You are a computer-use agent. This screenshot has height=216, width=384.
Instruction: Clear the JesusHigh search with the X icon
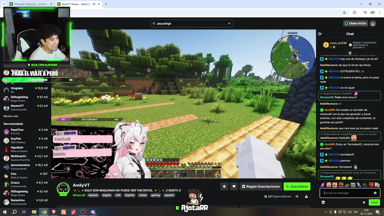(x=229, y=23)
